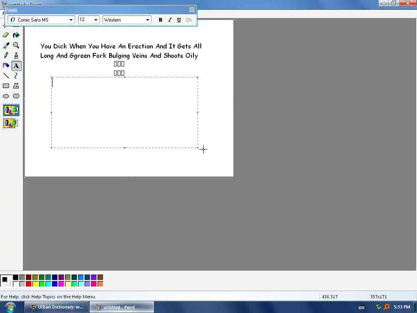The height and width of the screenshot is (313, 417).
Task: Open the Western script dropdown
Action: click(147, 20)
